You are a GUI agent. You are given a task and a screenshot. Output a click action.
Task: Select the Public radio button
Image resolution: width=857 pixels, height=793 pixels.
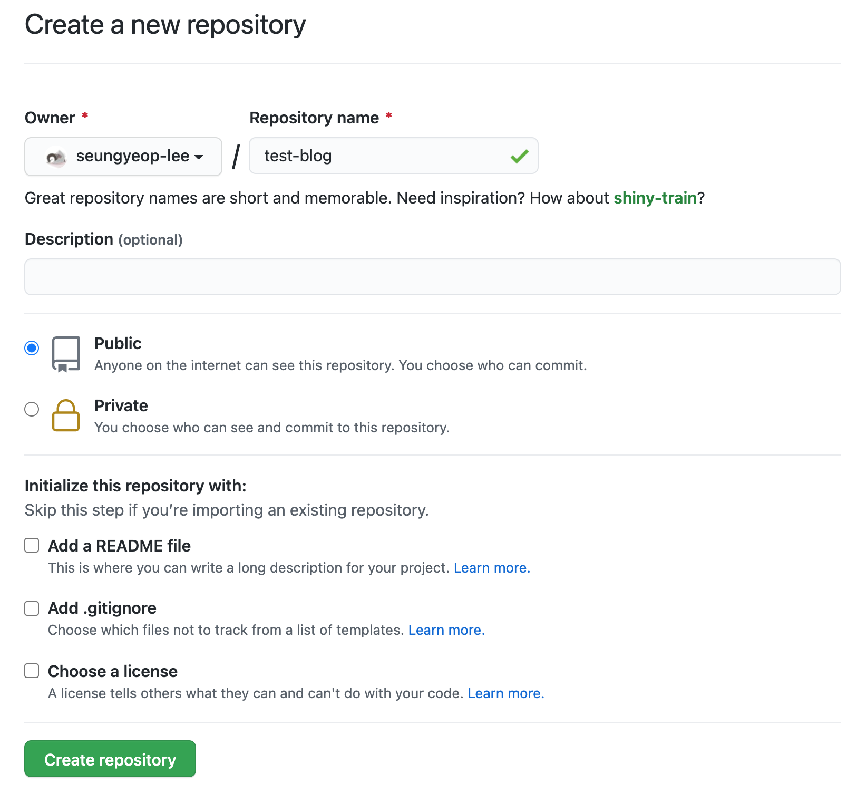[32, 348]
